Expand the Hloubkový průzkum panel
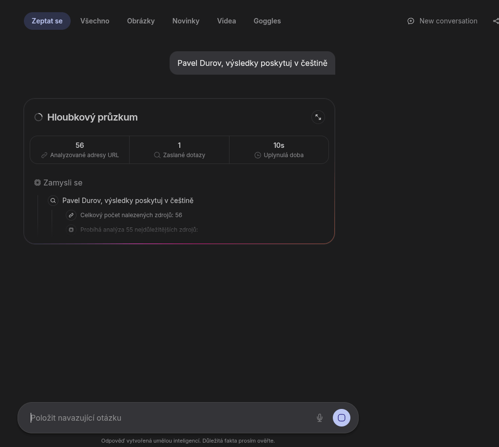This screenshot has height=447, width=499. coord(318,117)
